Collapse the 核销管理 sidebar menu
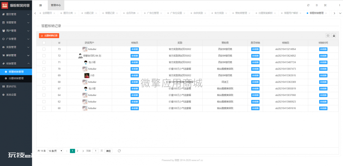The image size is (343, 166). click(x=16, y=63)
